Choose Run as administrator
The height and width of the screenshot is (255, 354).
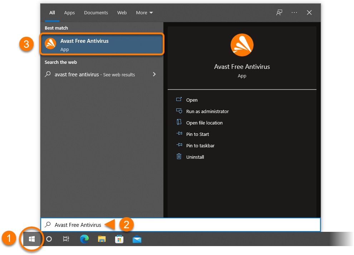[207, 112]
